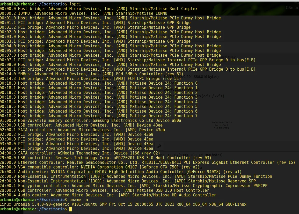Select the 04:00.0 ASMedia SATA controller line
The image size is (299, 214).
point(80,153)
